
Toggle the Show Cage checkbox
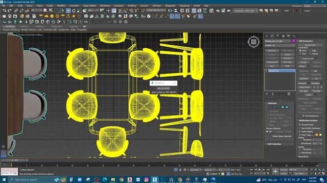coord(300,135)
